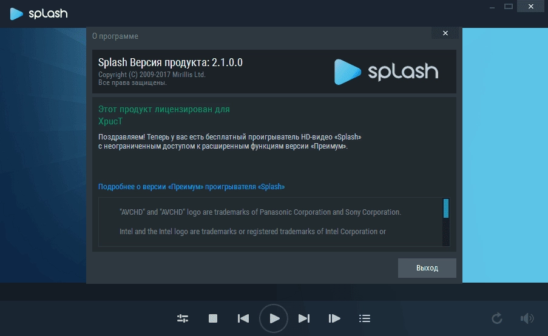
Task: Click the AVCHD trademarks line
Action: [260, 212]
